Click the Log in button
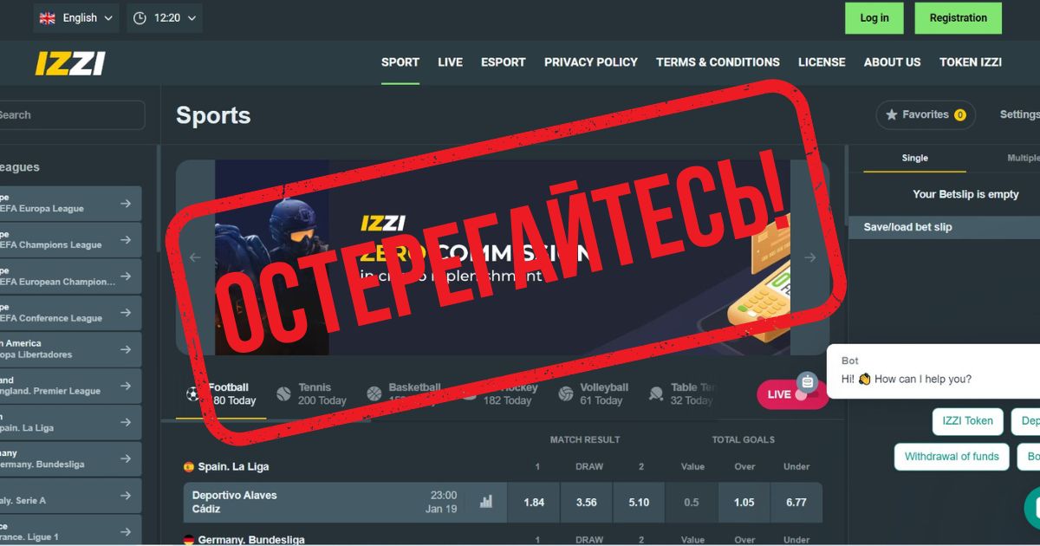 (874, 18)
